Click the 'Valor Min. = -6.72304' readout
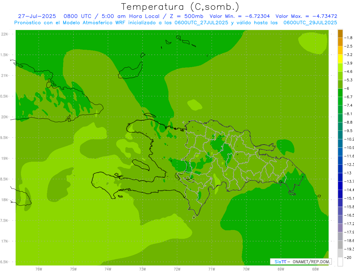This screenshot has width=354, height=273. 240,16
